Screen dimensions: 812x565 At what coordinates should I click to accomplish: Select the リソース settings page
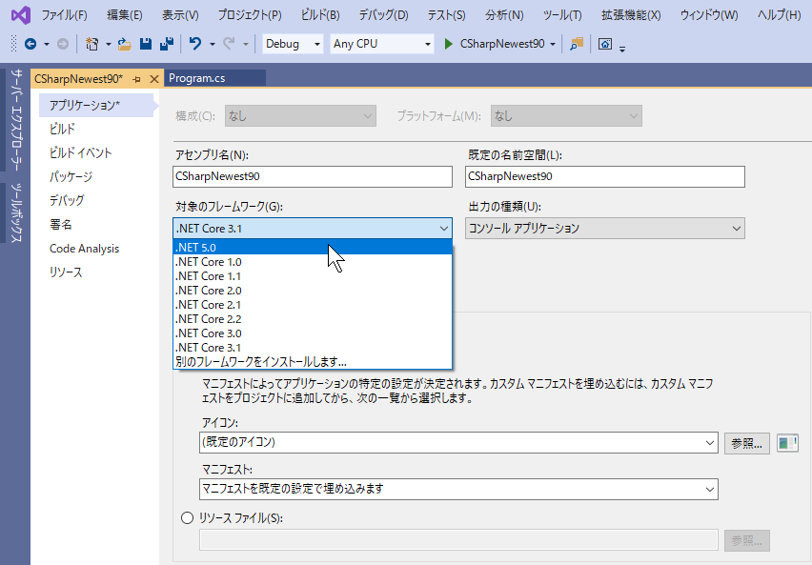(x=66, y=272)
